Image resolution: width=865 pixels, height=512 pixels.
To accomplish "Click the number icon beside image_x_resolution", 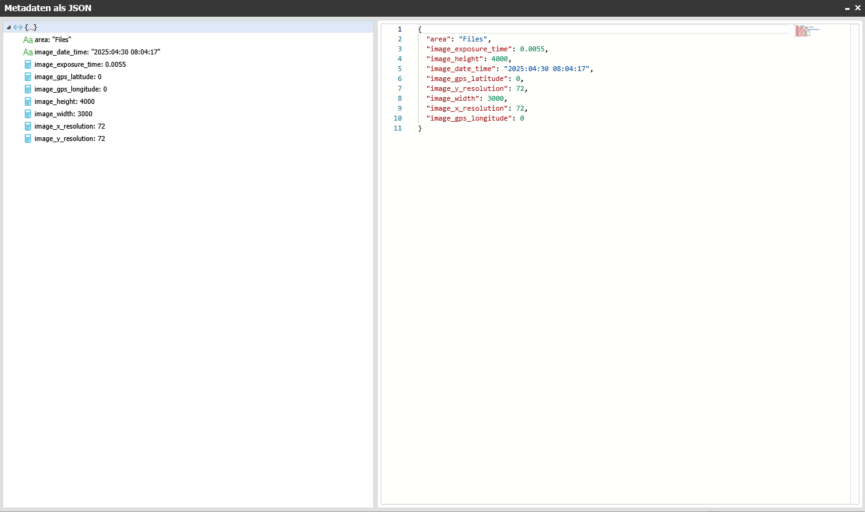I will [x=28, y=126].
